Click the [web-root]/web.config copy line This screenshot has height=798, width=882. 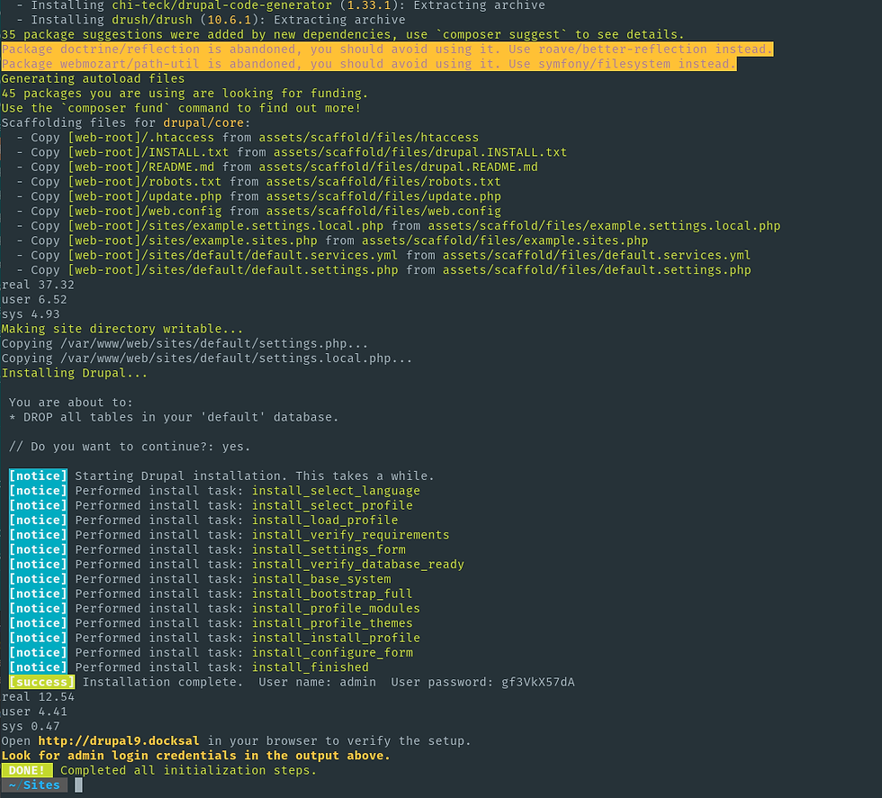tap(259, 211)
